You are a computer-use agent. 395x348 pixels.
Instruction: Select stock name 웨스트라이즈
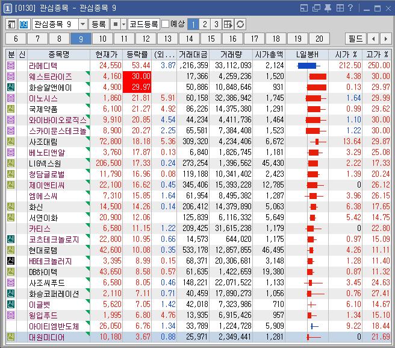50,77
